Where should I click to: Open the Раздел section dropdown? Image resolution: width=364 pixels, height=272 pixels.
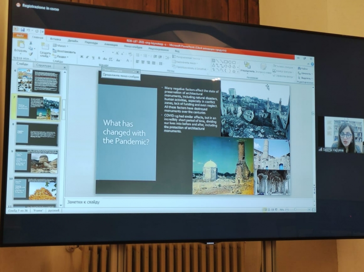pos(60,57)
